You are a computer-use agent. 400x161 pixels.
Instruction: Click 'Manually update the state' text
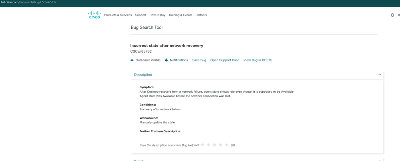[157, 122]
